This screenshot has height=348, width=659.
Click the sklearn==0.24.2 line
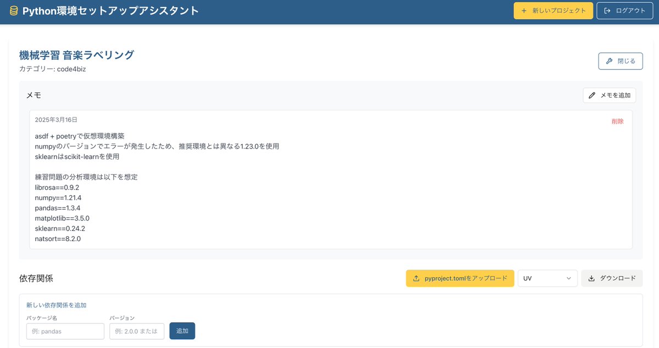coord(60,229)
